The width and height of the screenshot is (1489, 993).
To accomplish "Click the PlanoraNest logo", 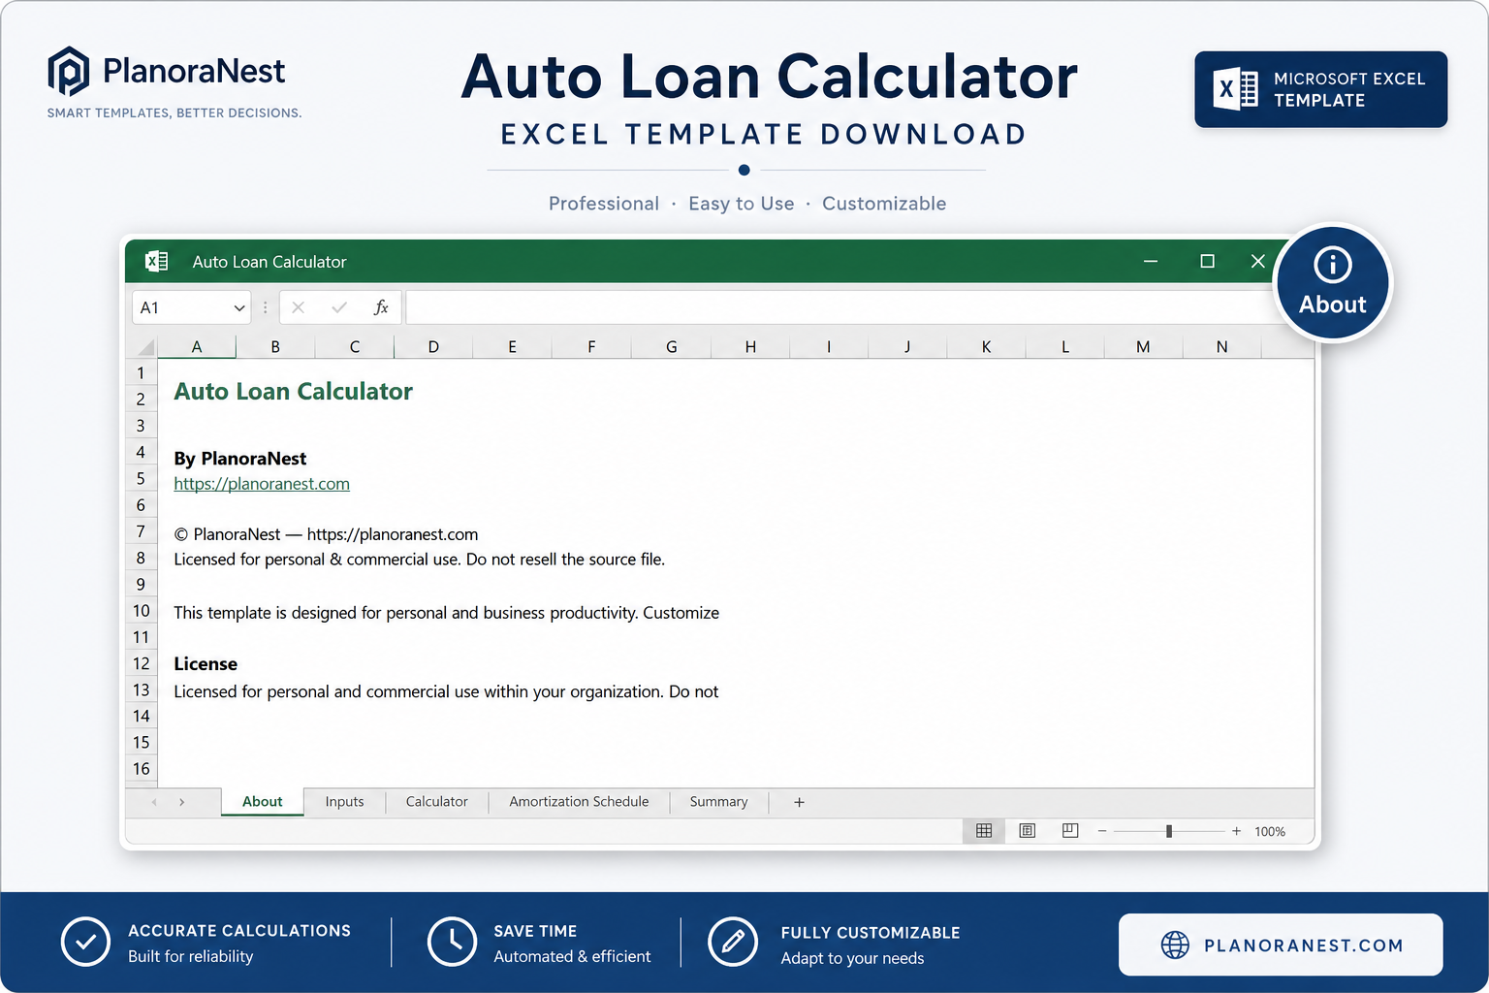I will (x=167, y=72).
